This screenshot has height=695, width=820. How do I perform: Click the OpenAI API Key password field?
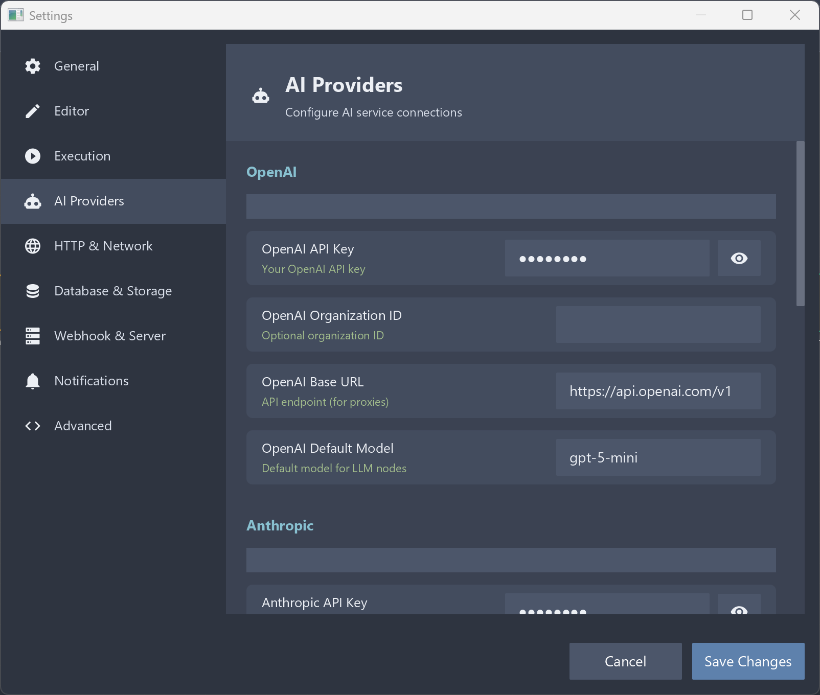pos(607,258)
